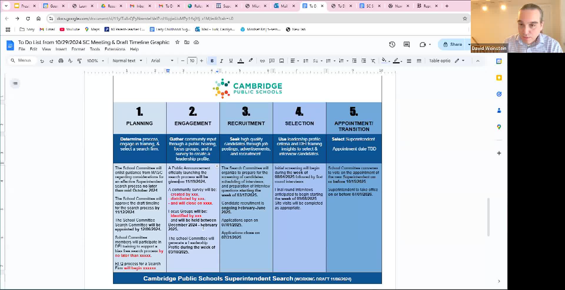Click the Share button
Screen dimensions: 565x290
(x=453, y=44)
